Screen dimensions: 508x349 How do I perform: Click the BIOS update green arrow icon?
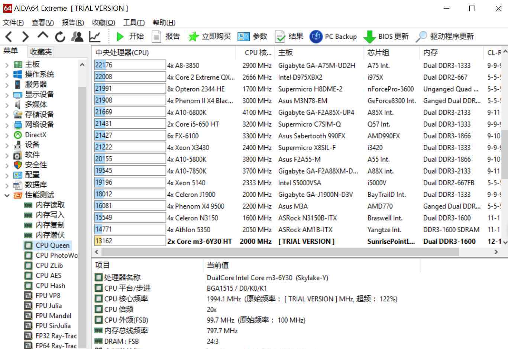369,36
